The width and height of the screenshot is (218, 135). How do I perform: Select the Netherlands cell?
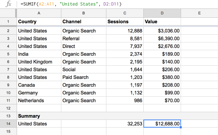39,100
